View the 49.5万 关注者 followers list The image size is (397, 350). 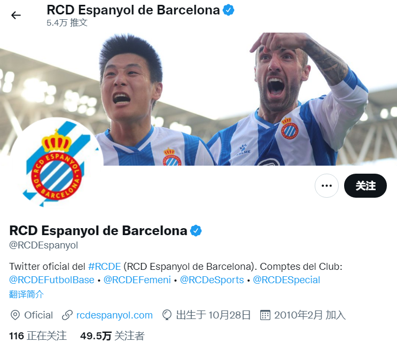click(112, 336)
